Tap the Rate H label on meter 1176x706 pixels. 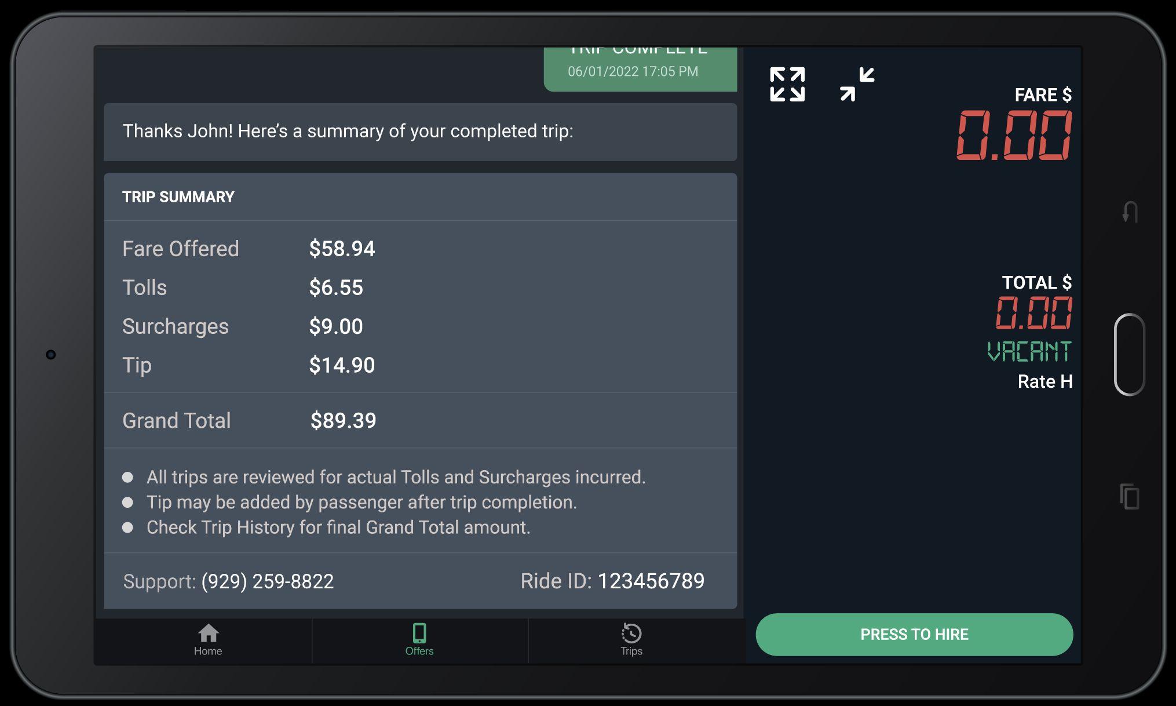[1044, 381]
